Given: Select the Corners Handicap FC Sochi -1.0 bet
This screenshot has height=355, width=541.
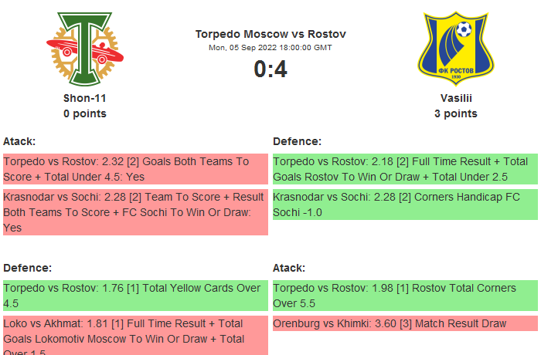Looking at the screenshot, I should 405,205.
